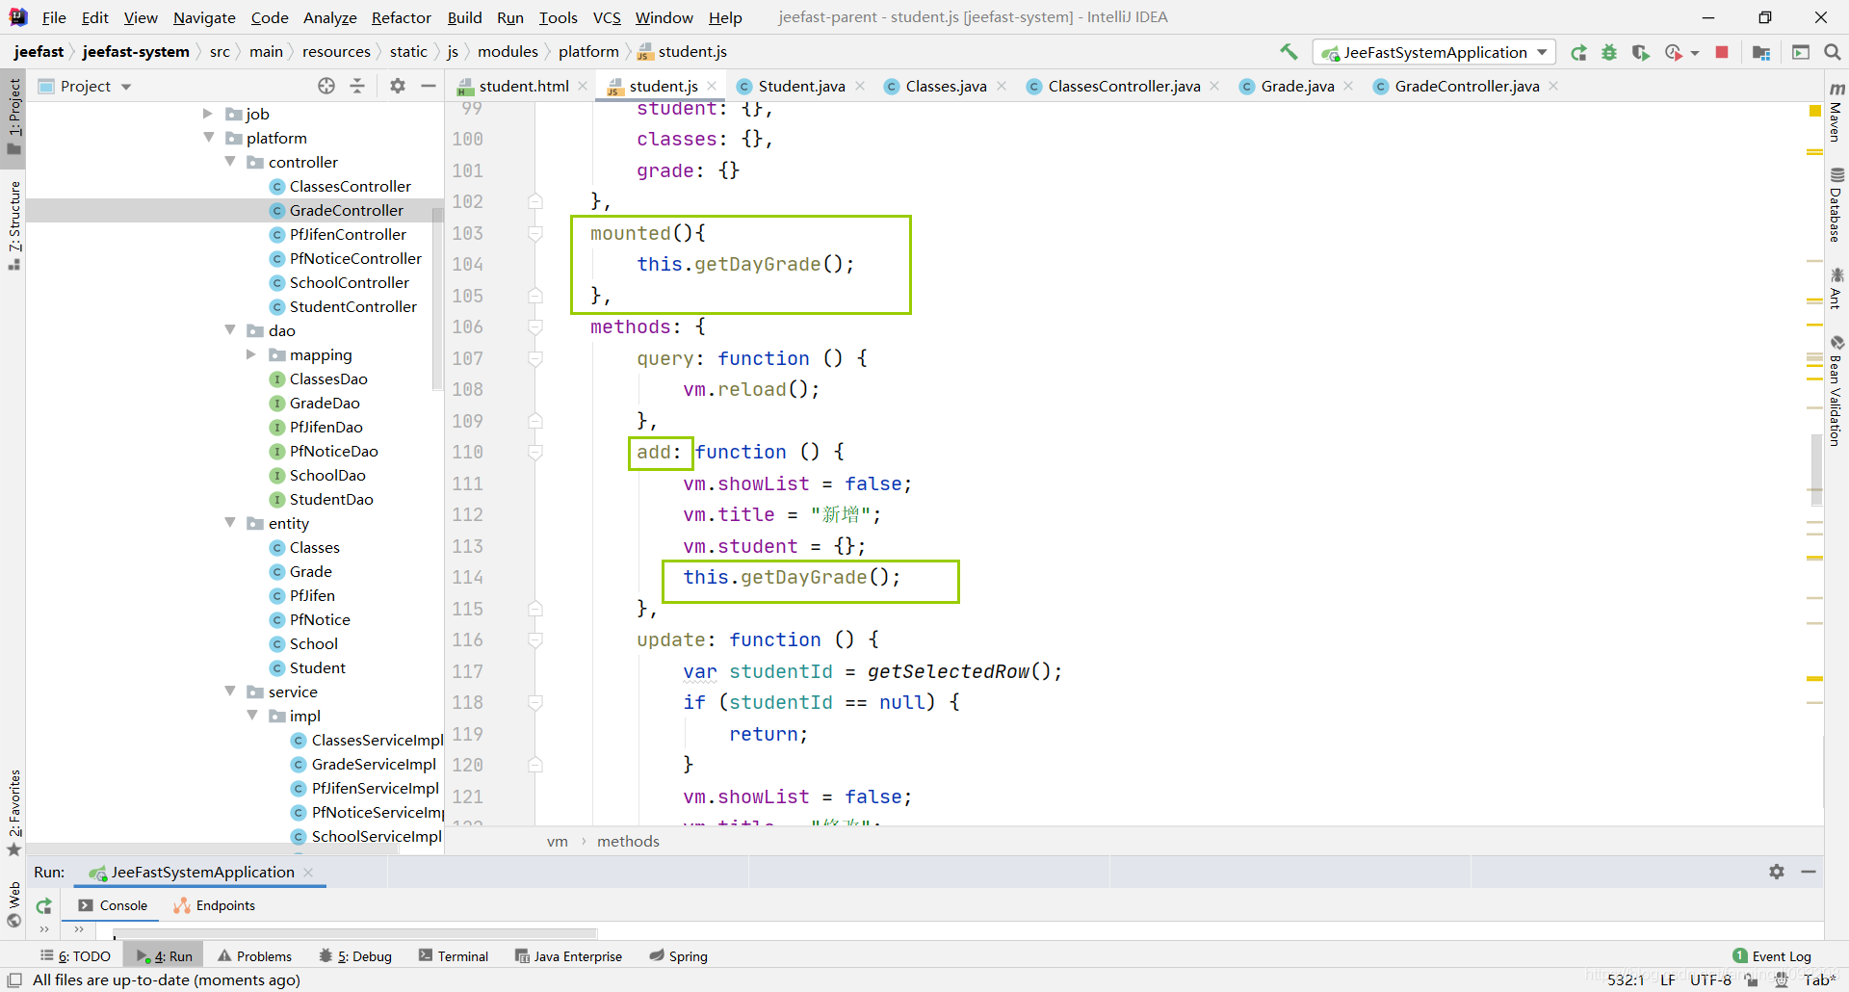Collapse the dao folder
The image size is (1849, 992).
point(229,330)
